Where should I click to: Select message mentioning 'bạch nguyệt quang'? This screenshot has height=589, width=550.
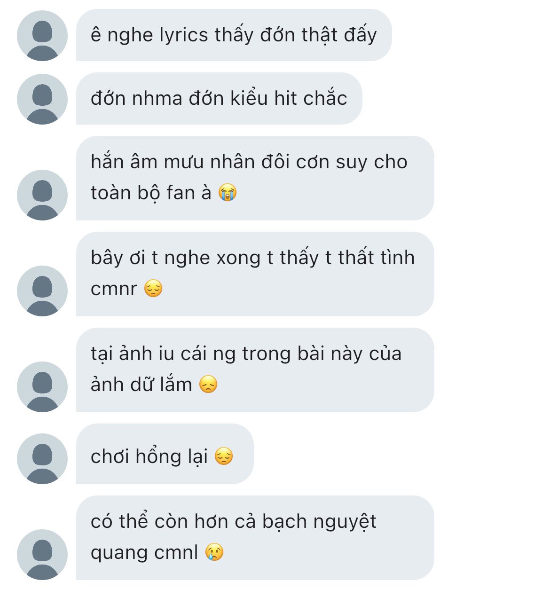[254, 537]
